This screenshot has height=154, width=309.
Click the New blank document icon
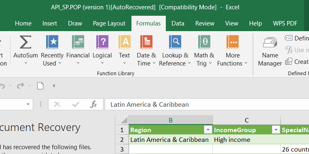[40, 86]
